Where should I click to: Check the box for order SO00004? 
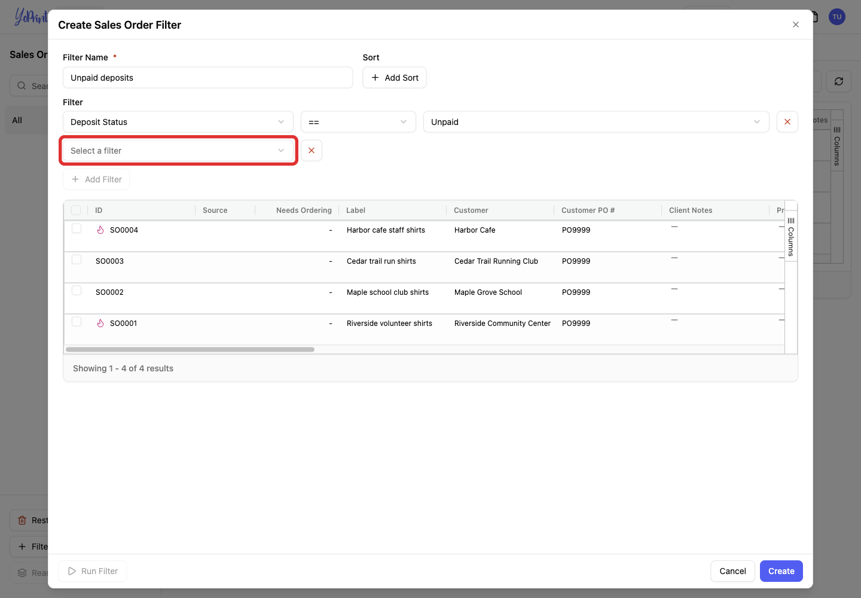[77, 228]
